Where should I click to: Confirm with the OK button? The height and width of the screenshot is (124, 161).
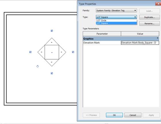[x=114, y=115]
